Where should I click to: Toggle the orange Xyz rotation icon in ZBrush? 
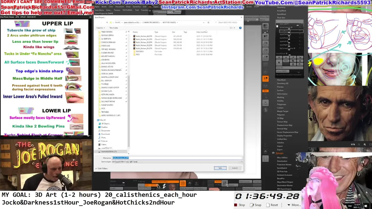(x=265, y=91)
